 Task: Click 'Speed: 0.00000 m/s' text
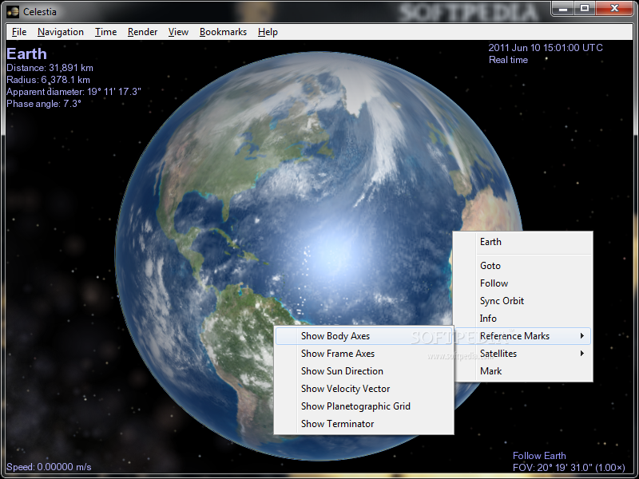click(x=49, y=467)
